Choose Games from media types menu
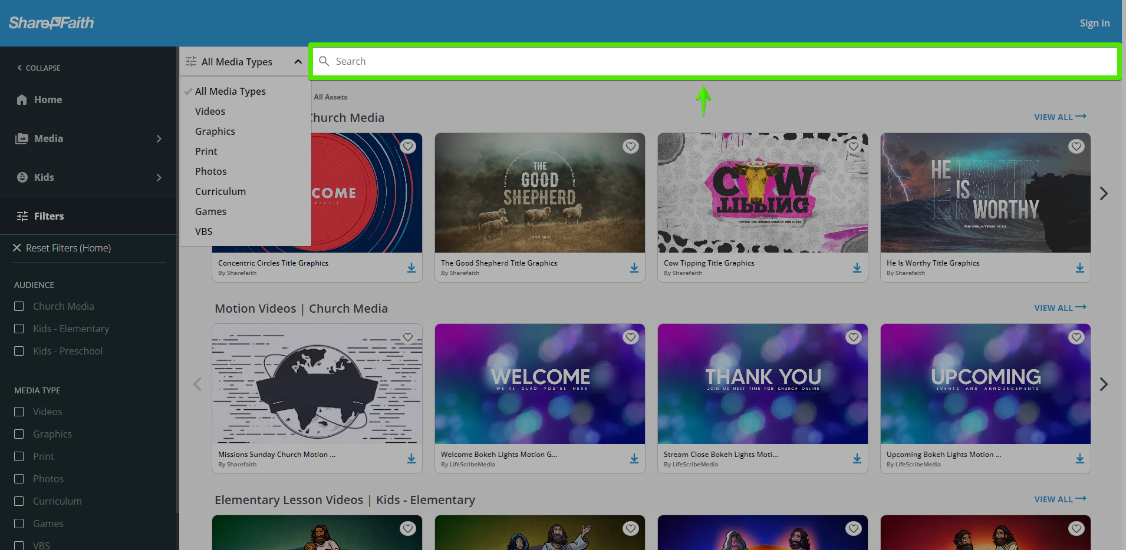Screen dimensions: 1126x550 [x=211, y=211]
